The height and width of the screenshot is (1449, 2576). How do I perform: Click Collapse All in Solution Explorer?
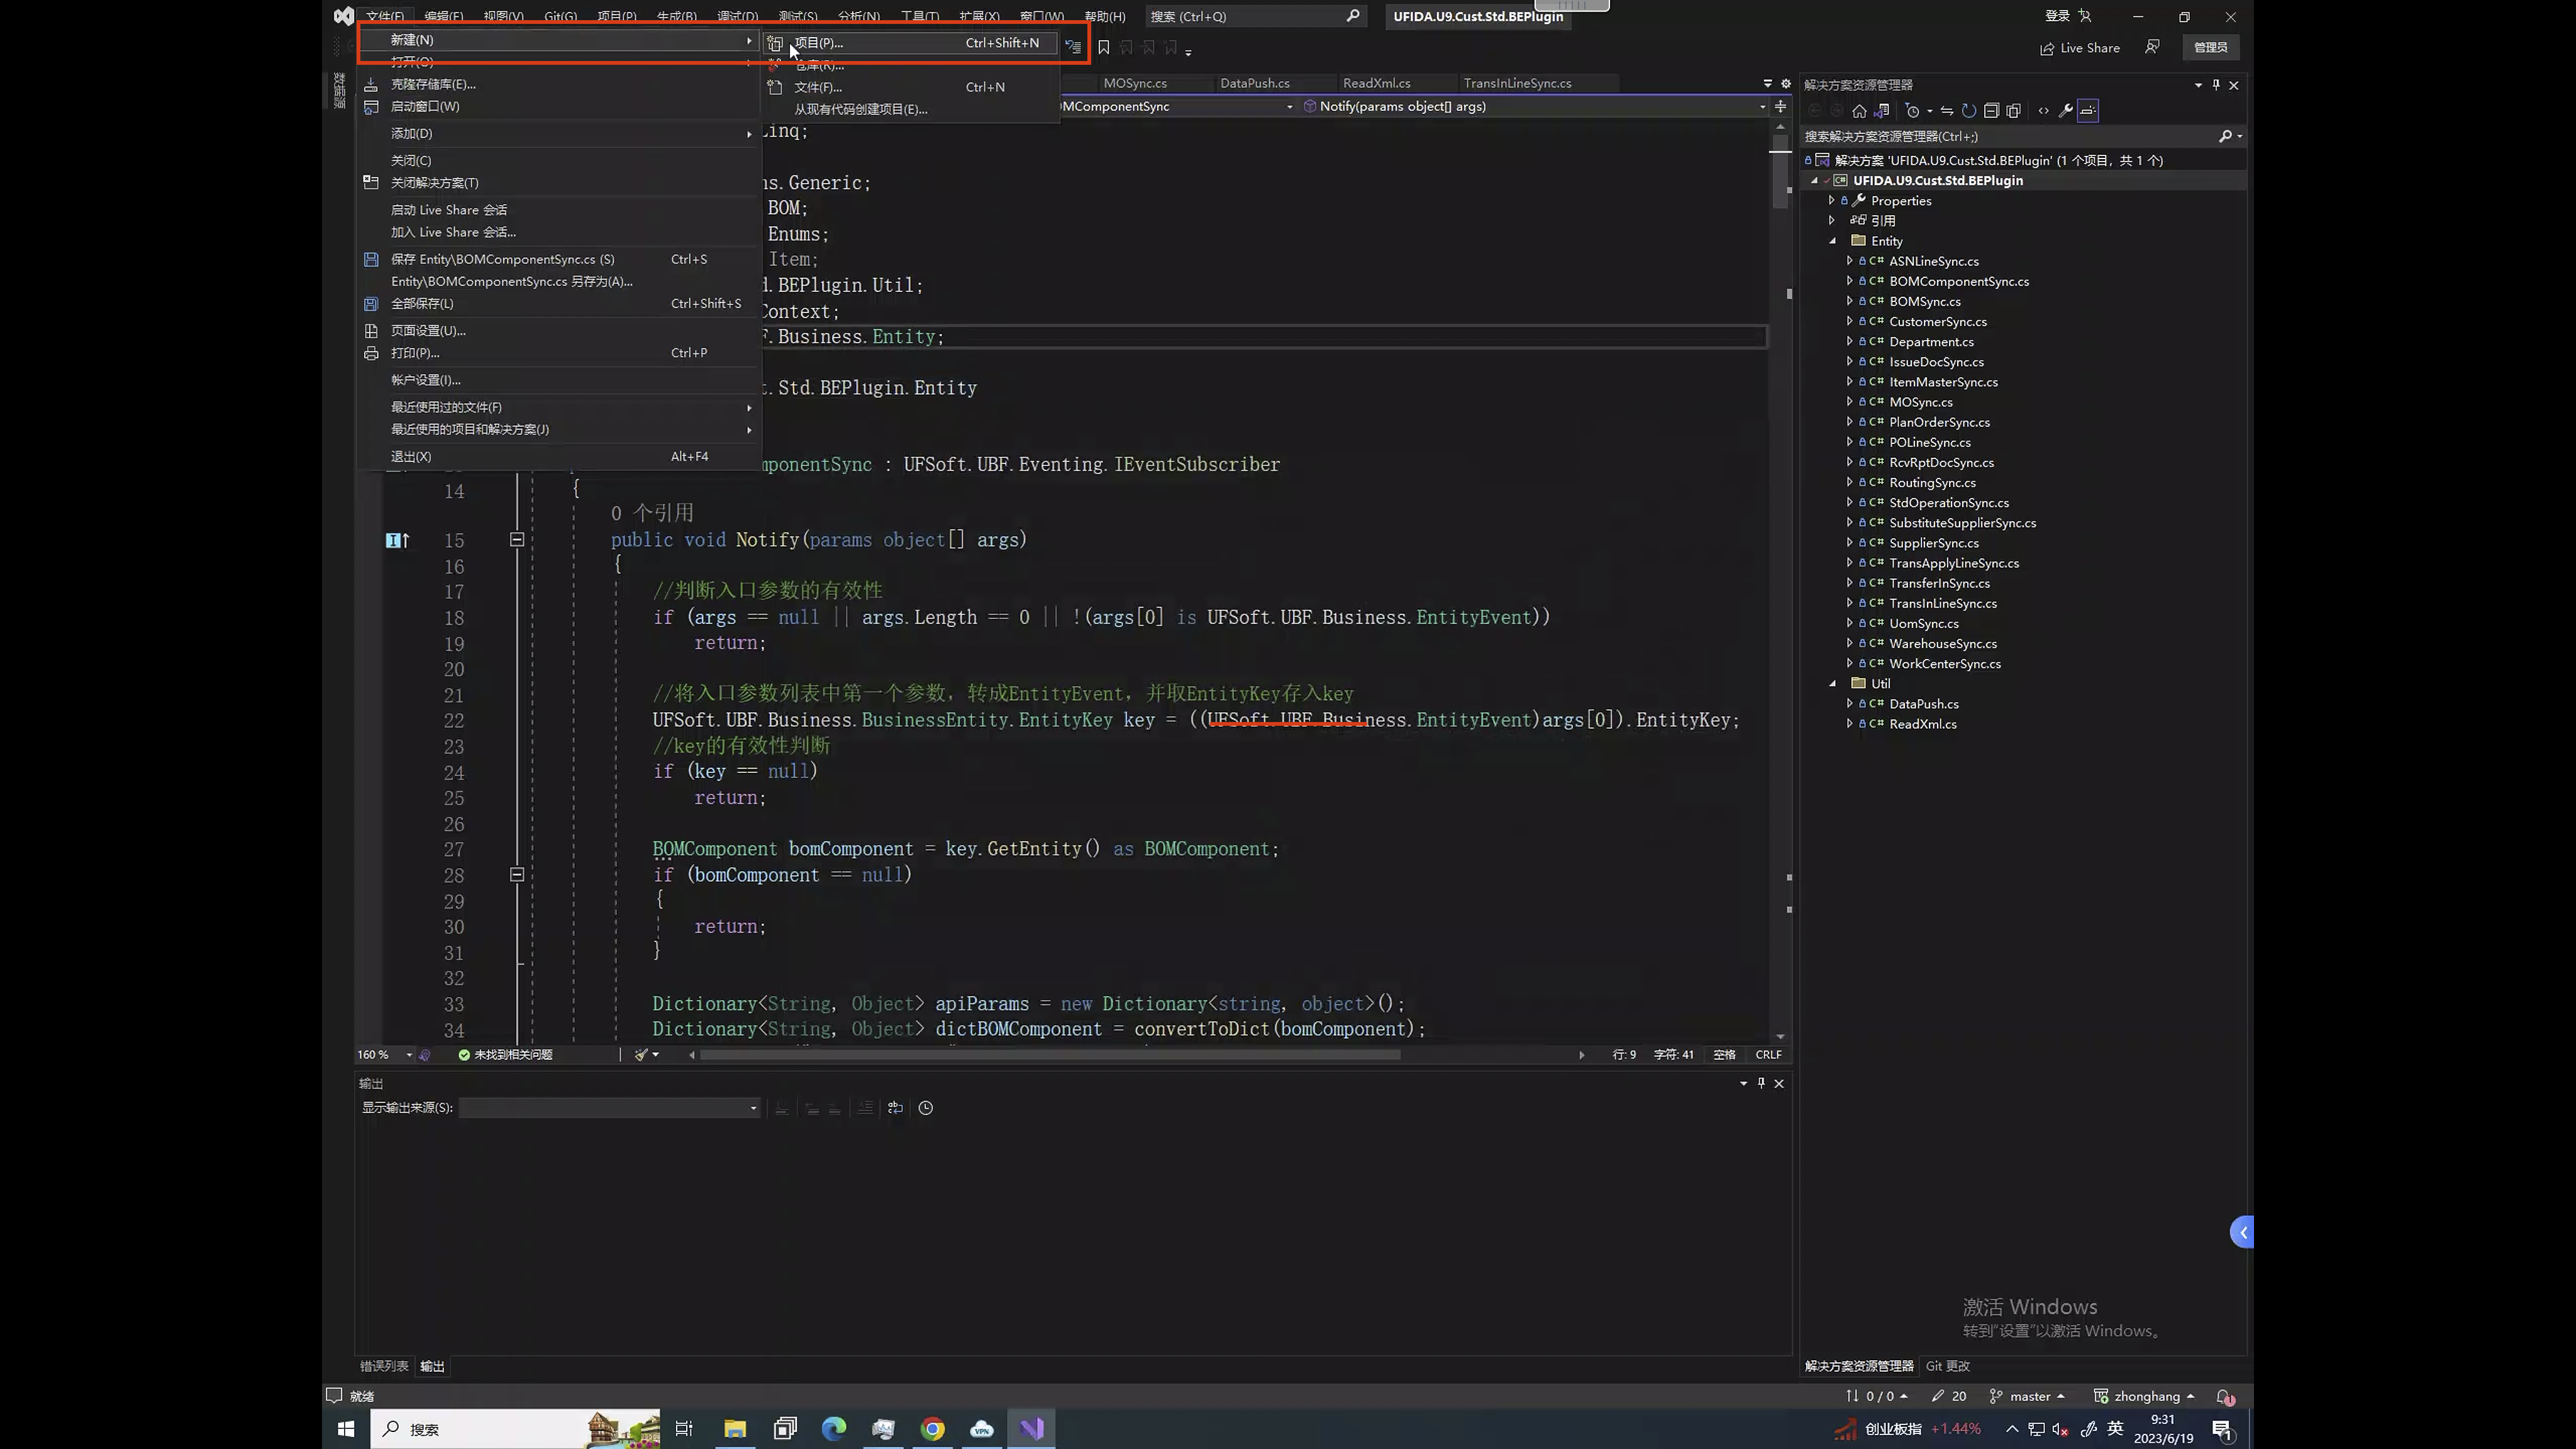1991,111
